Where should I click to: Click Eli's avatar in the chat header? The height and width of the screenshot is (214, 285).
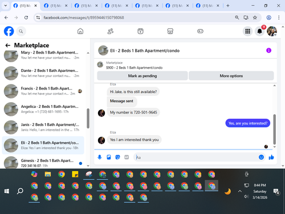pos(103,50)
